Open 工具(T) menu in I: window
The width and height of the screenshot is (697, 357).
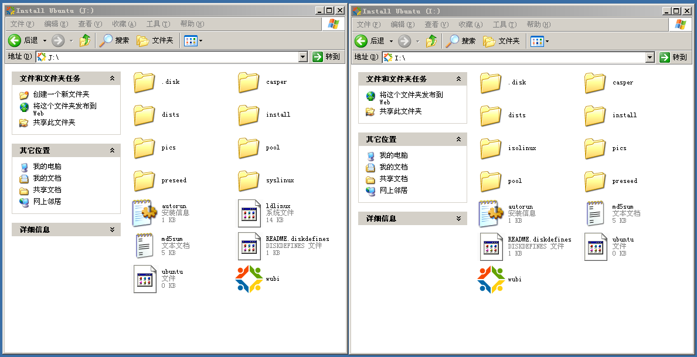(x=505, y=25)
